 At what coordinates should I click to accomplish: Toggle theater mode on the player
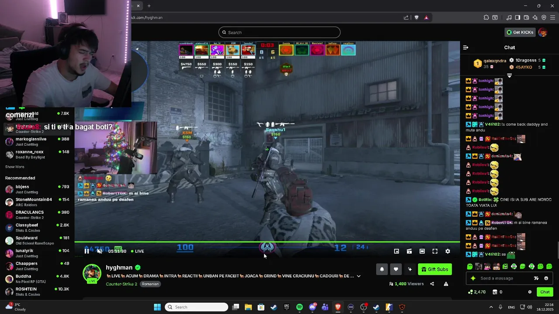tap(422, 251)
